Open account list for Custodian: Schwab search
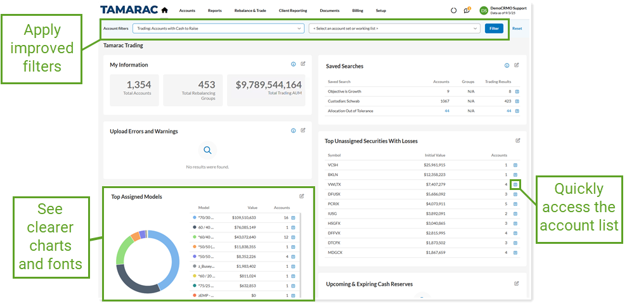 517,101
